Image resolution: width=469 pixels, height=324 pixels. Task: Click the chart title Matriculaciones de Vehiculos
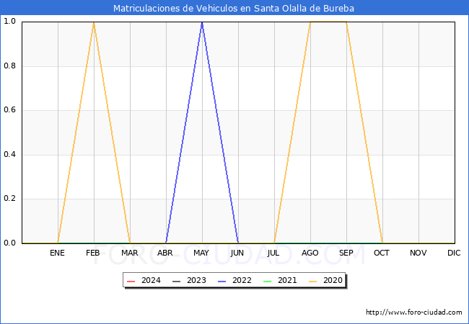pos(233,8)
